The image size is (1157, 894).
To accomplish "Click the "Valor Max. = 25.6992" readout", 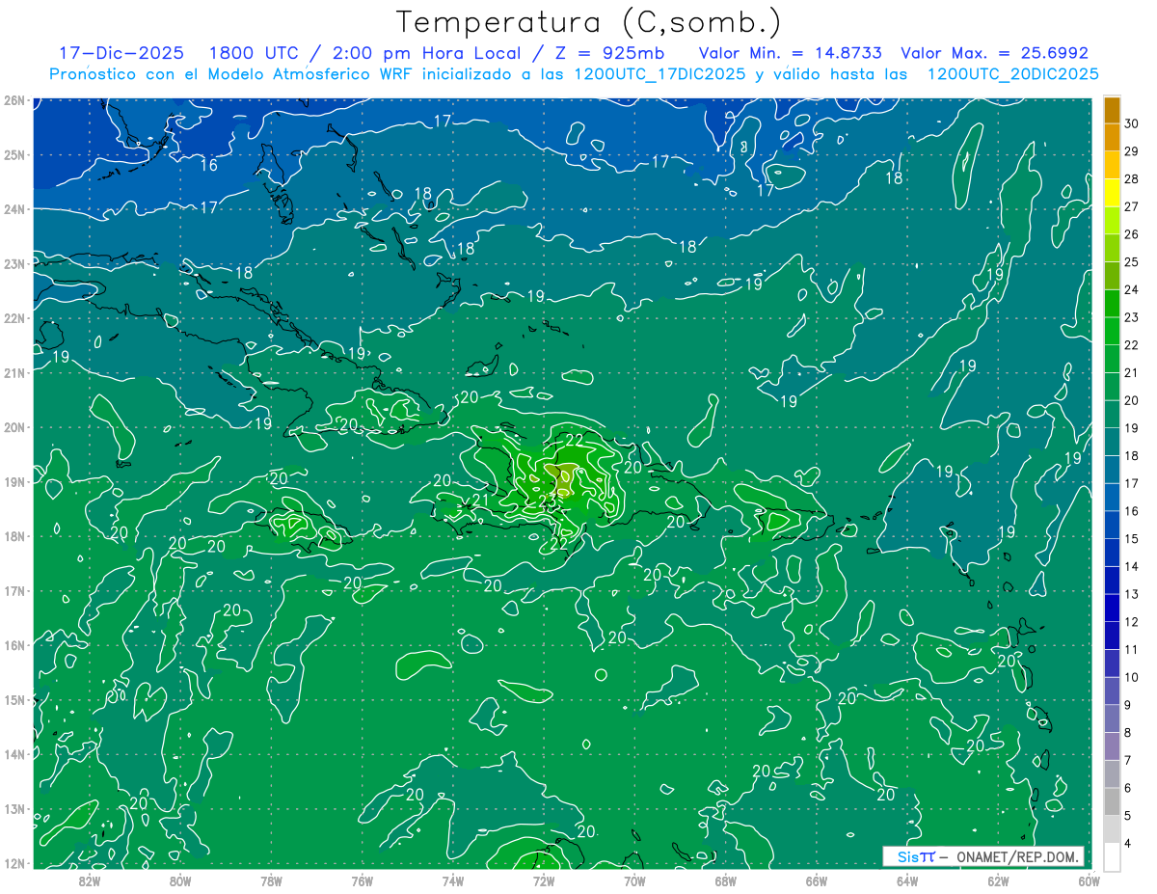I will pos(995,53).
